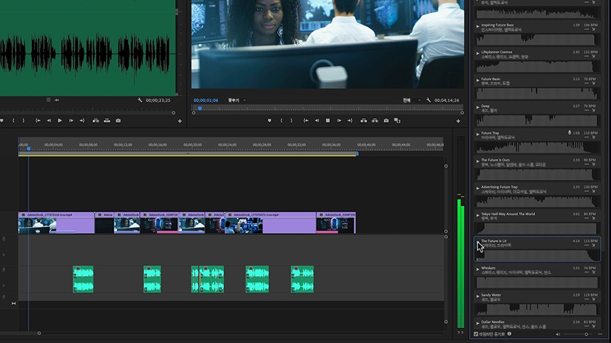
Task: Step forward one frame in Program monitor
Action: click(339, 121)
